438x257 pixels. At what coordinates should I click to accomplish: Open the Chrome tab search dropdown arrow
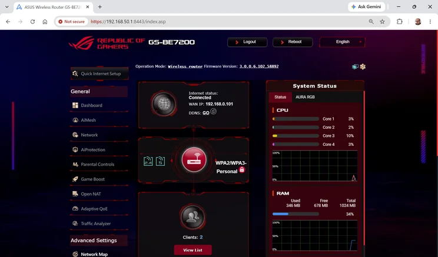click(x=7, y=7)
